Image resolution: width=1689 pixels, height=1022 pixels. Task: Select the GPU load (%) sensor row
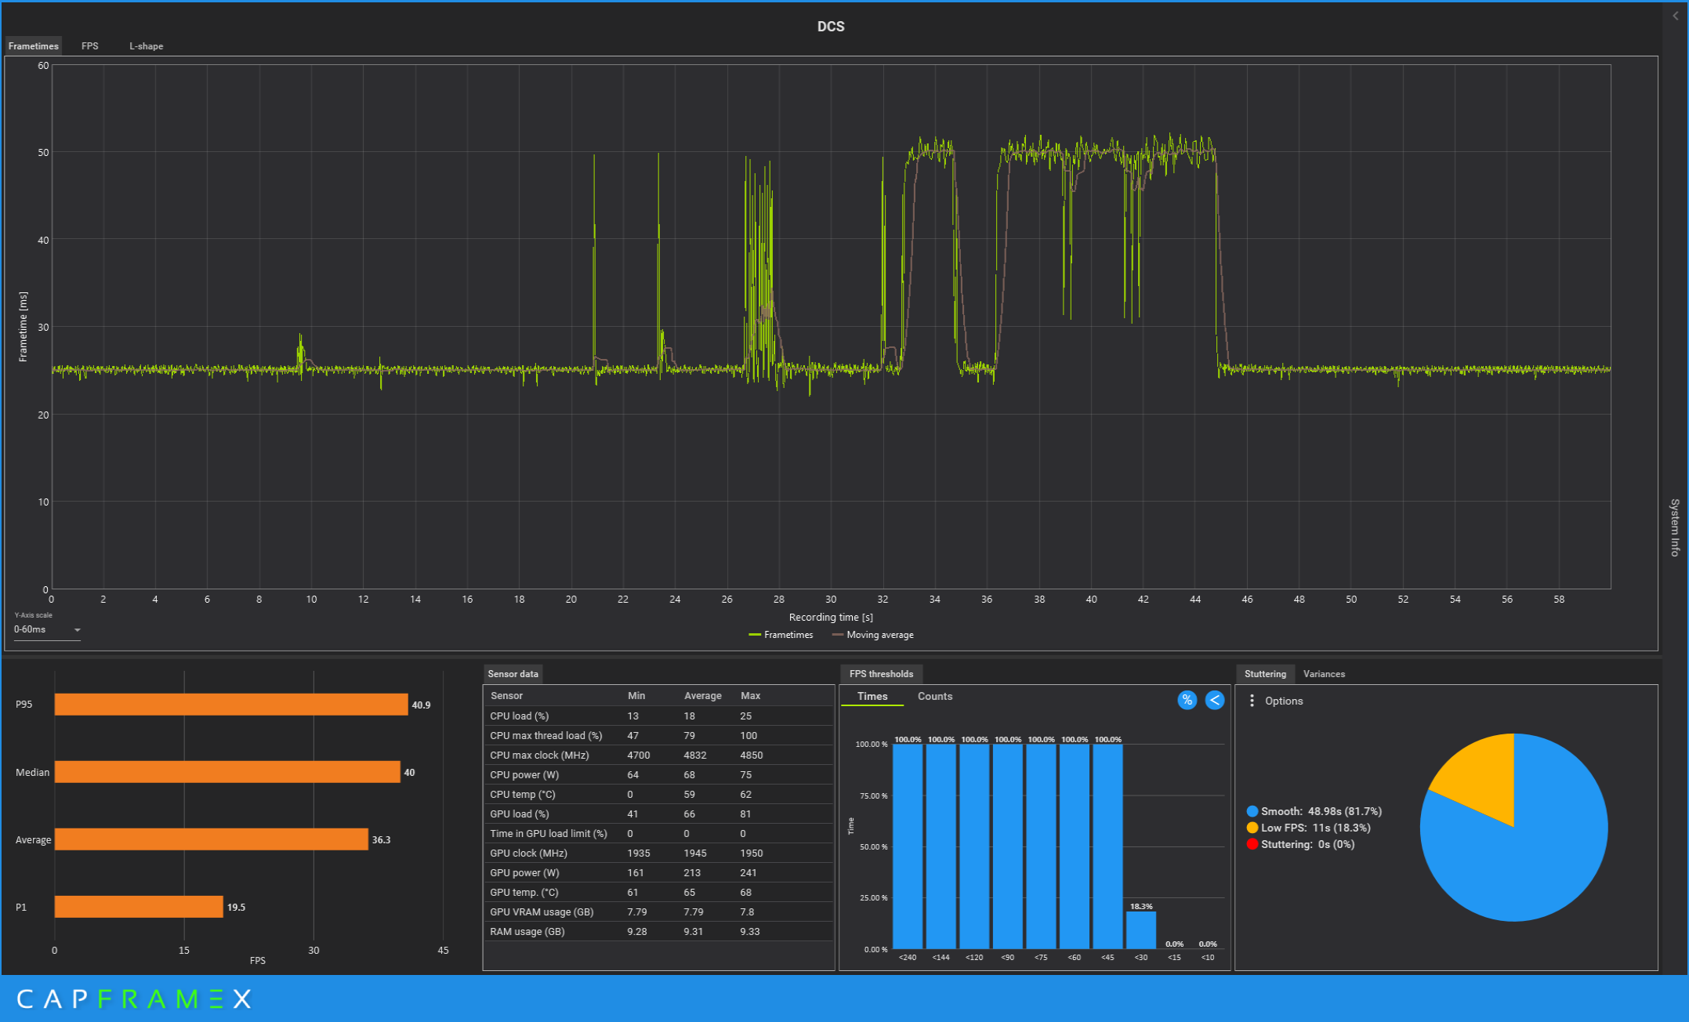coord(658,814)
